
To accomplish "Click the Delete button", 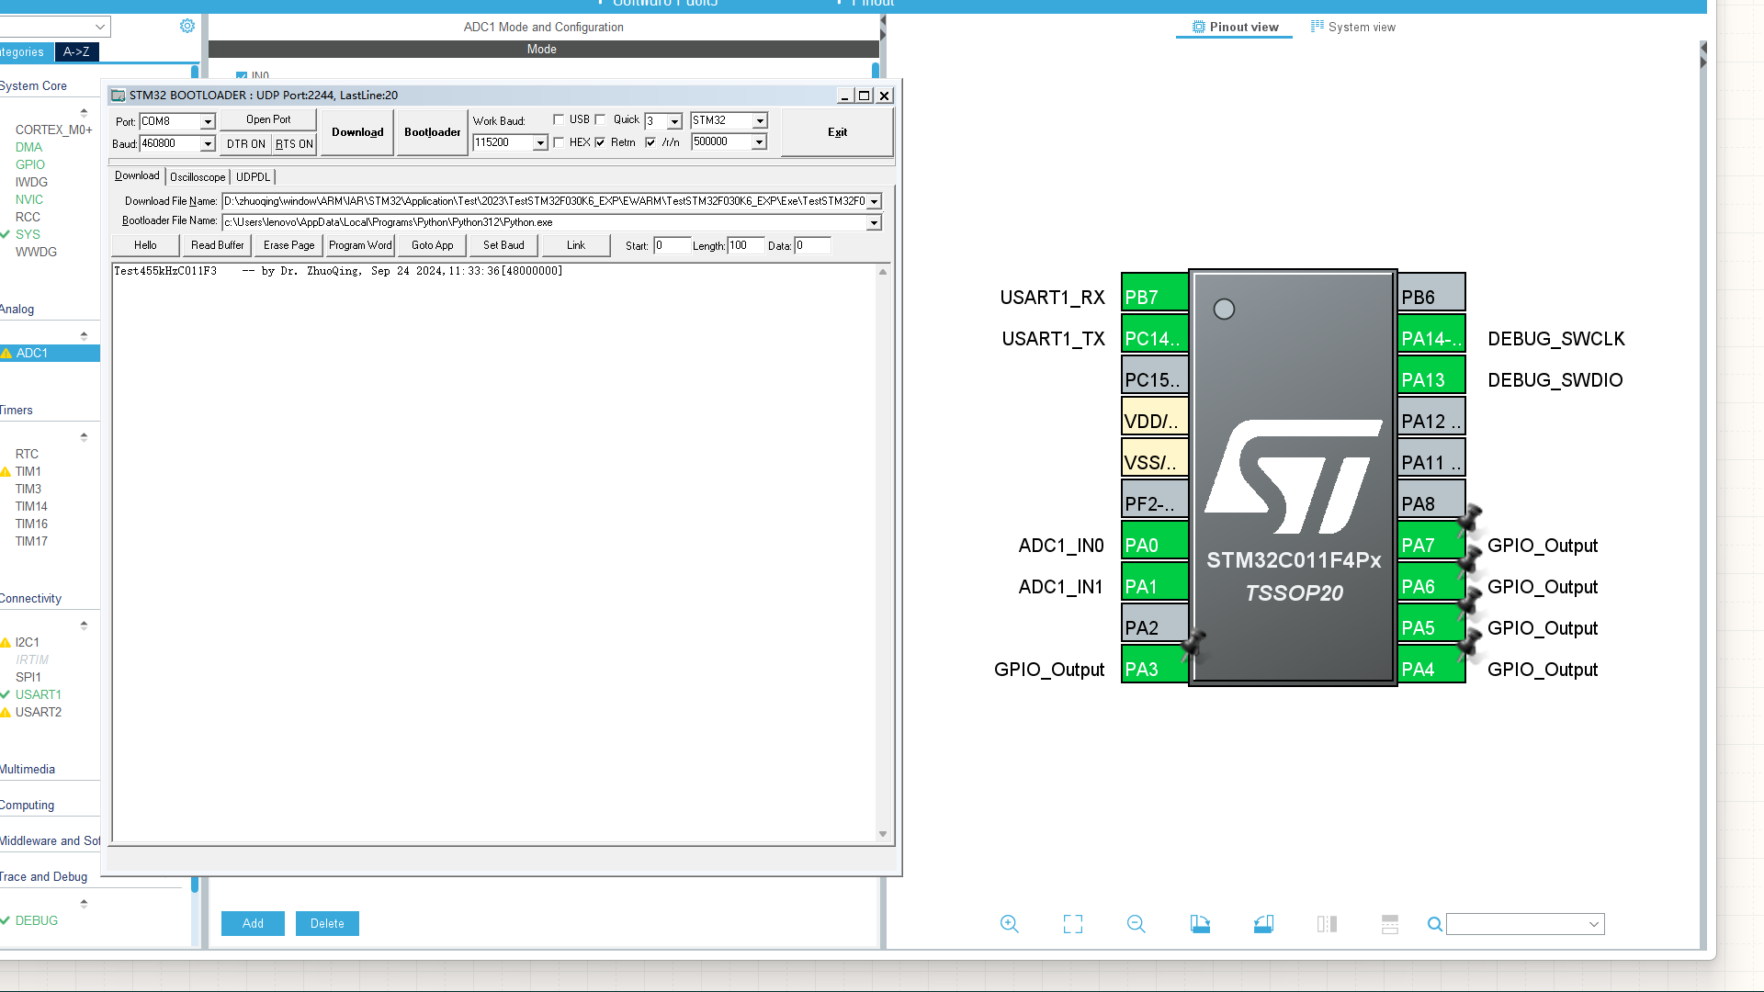I will point(327,924).
